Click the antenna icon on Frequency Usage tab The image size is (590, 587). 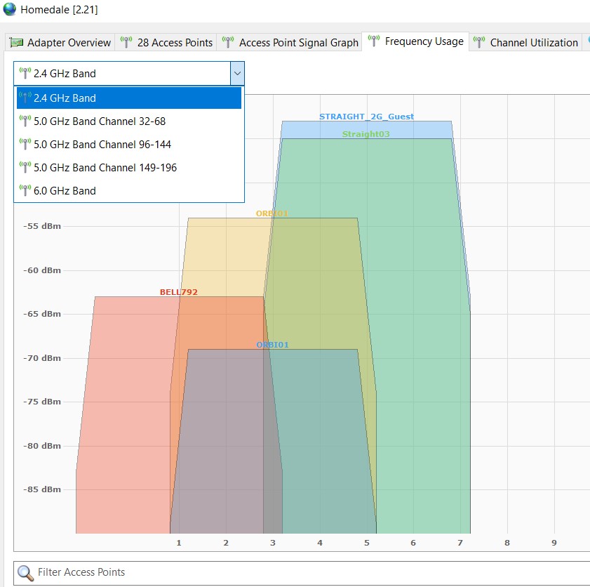[374, 41]
